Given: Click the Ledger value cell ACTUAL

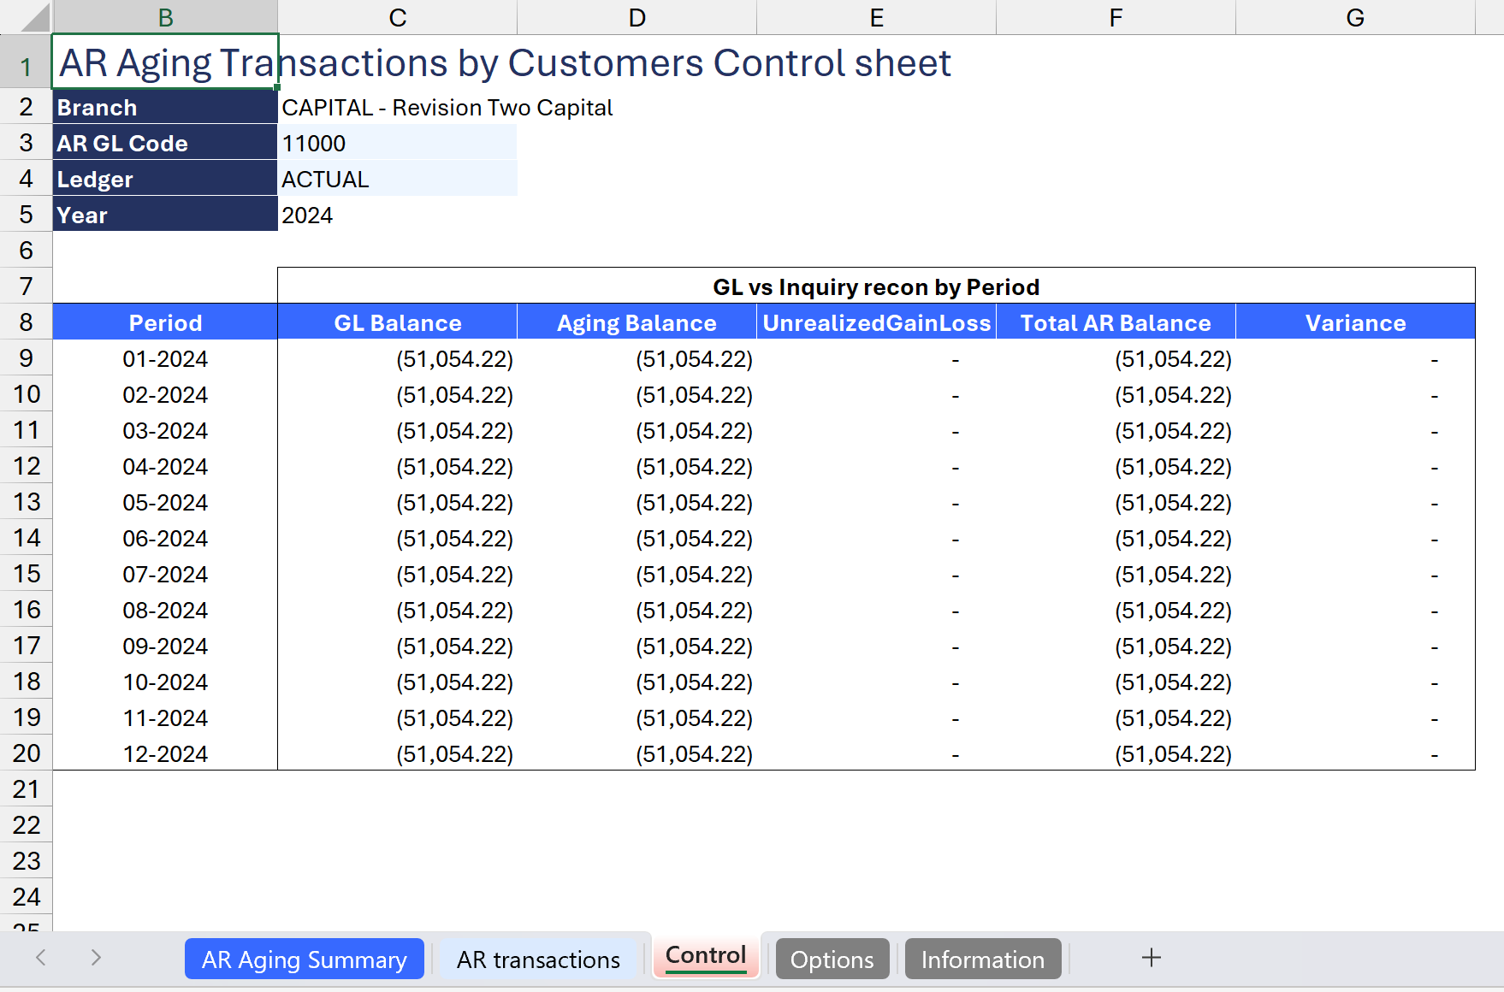Looking at the screenshot, I should click(x=397, y=180).
